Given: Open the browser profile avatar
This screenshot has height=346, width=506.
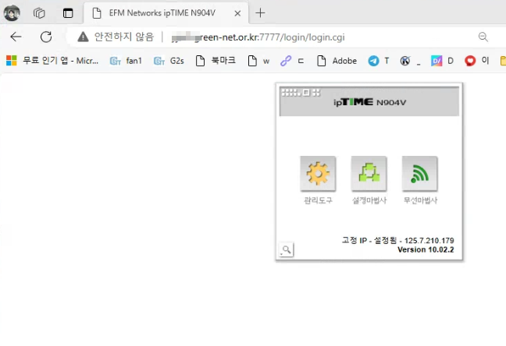Looking at the screenshot, I should (x=12, y=13).
